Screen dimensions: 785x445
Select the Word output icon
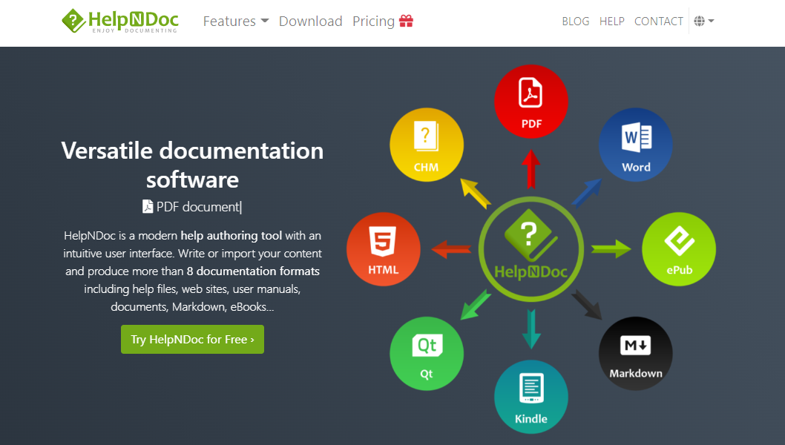pos(636,145)
